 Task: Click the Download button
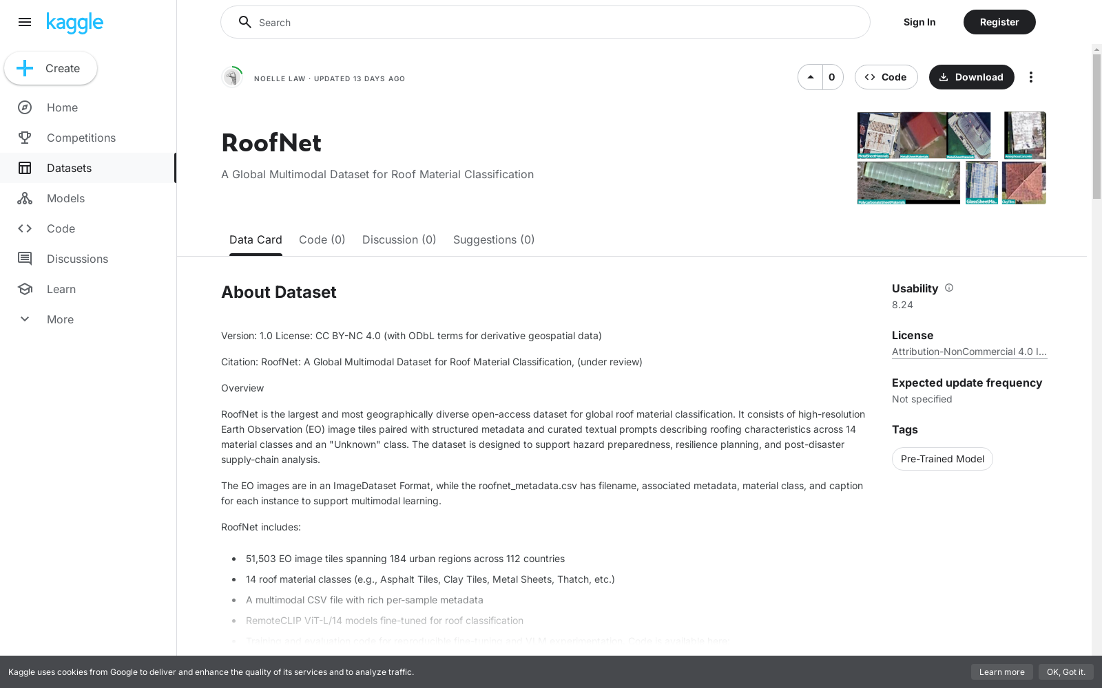(971, 77)
